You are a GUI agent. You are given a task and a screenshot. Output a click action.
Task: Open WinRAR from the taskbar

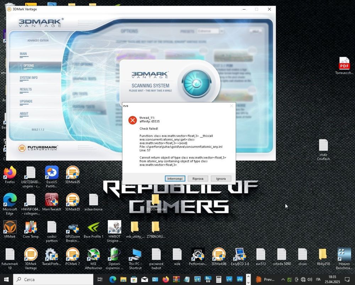coord(176,280)
